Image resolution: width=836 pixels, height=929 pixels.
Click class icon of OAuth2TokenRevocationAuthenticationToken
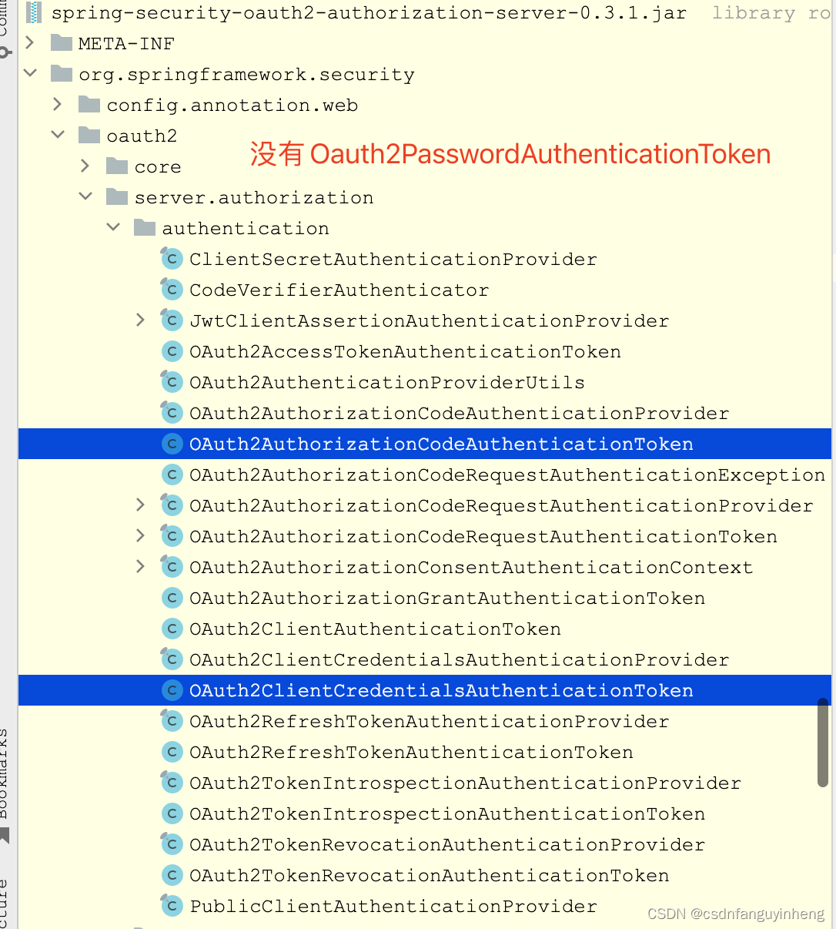172,875
